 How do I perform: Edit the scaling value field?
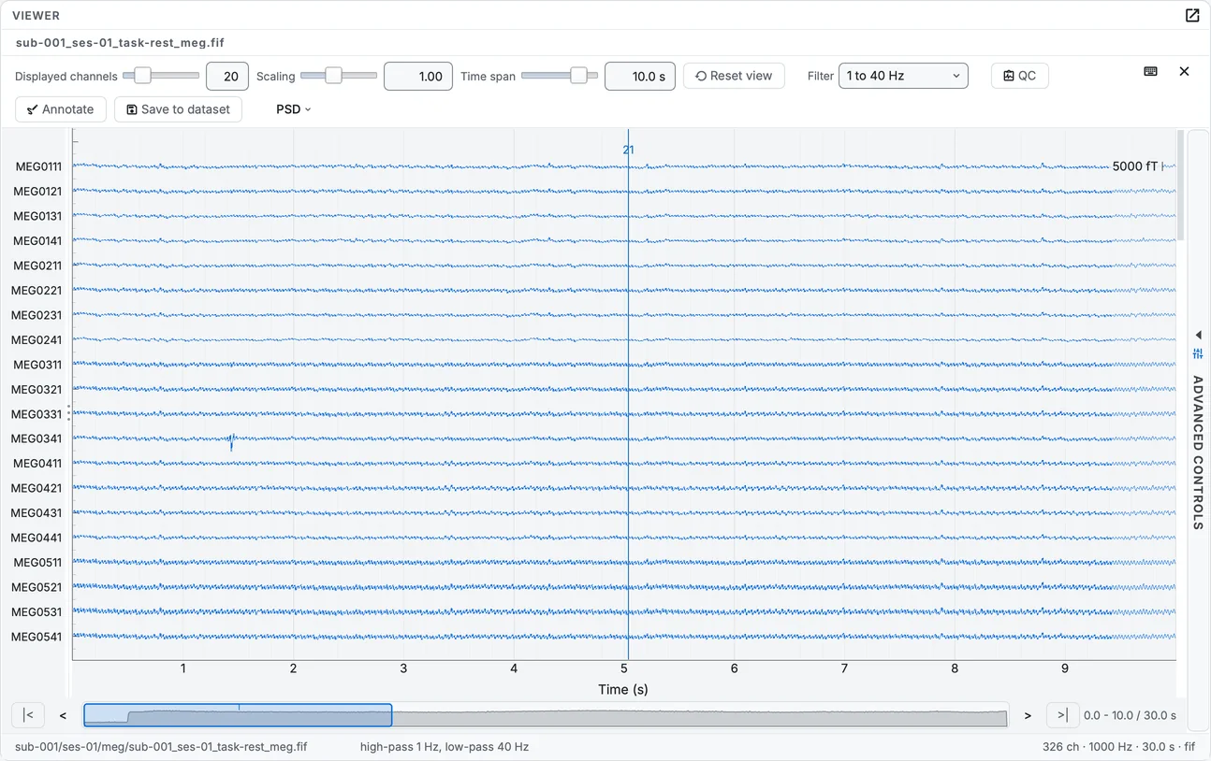[x=418, y=77]
